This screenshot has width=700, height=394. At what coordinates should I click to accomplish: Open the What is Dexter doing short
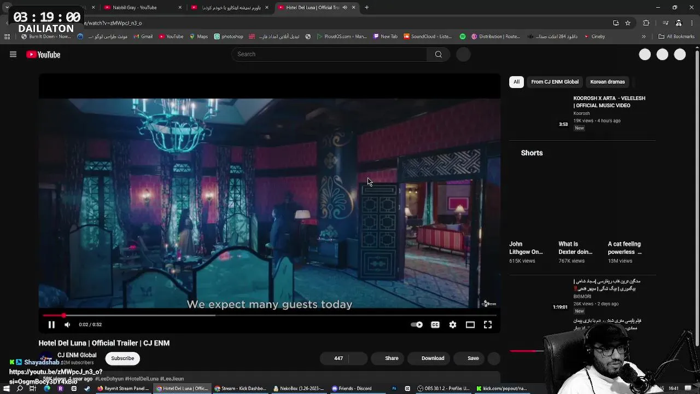coord(575,248)
